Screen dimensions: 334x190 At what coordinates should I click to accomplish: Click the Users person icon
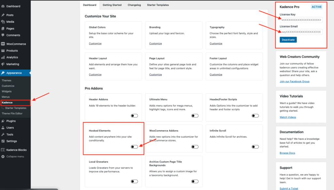point(3,128)
